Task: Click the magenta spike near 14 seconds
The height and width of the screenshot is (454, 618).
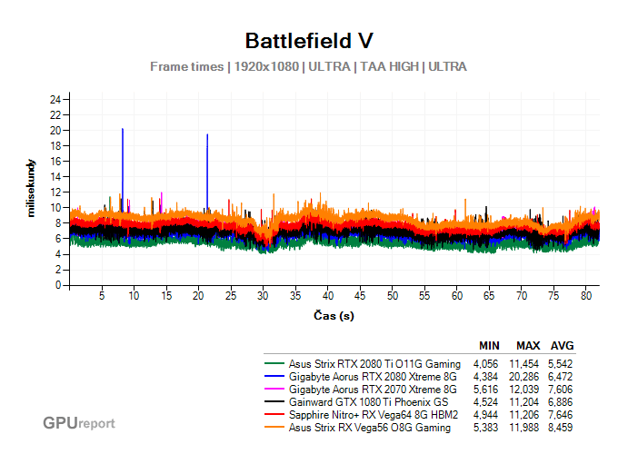Action: click(x=162, y=202)
